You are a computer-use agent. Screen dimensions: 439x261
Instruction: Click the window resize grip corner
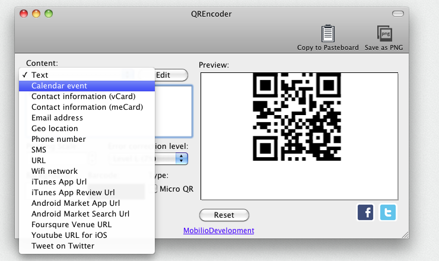pos(405,235)
